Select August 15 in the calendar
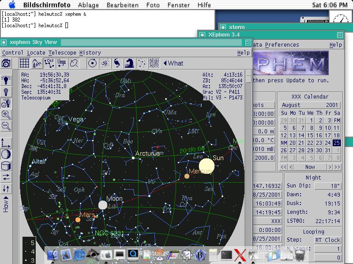 pyautogui.click(x=310, y=136)
